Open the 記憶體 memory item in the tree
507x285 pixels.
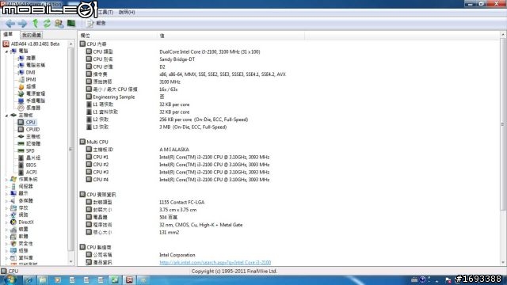pyautogui.click(x=33, y=143)
